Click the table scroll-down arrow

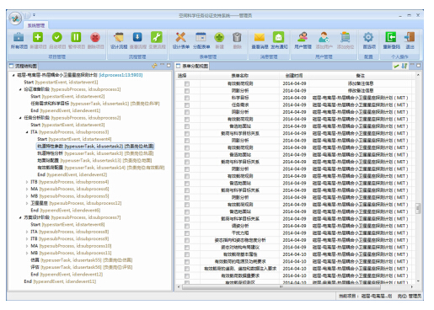tap(418, 281)
